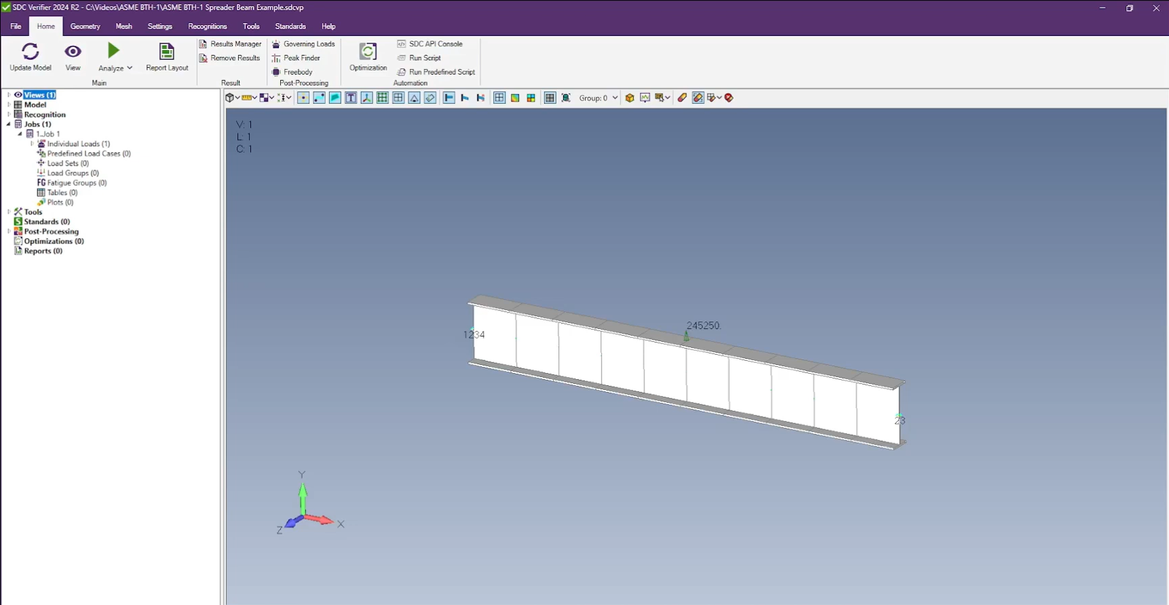Open the Help tab
The image size is (1169, 605).
[328, 26]
